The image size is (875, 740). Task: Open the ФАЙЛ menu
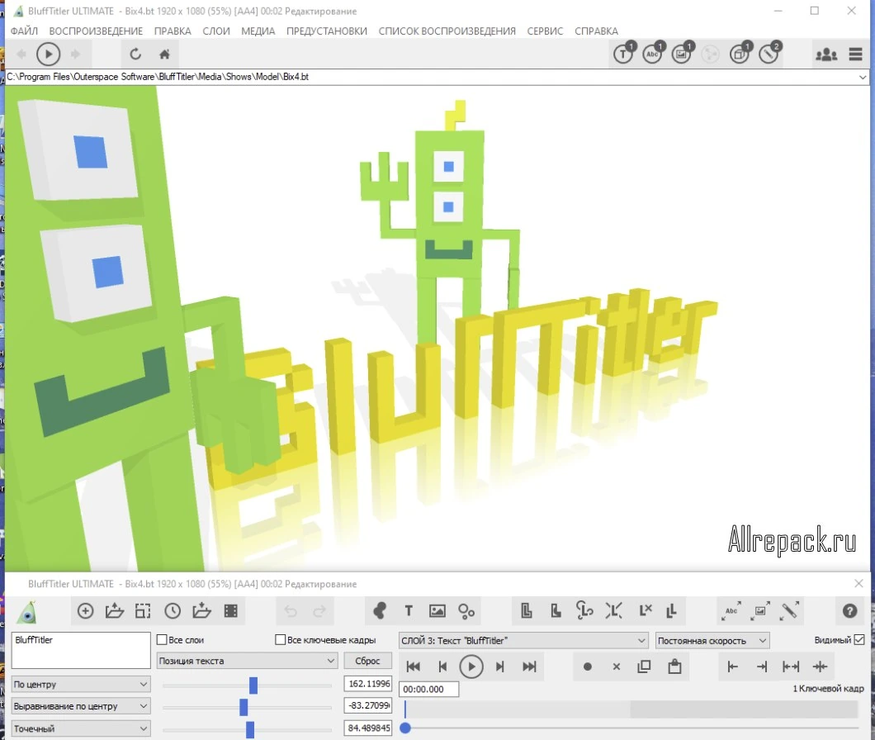(24, 31)
